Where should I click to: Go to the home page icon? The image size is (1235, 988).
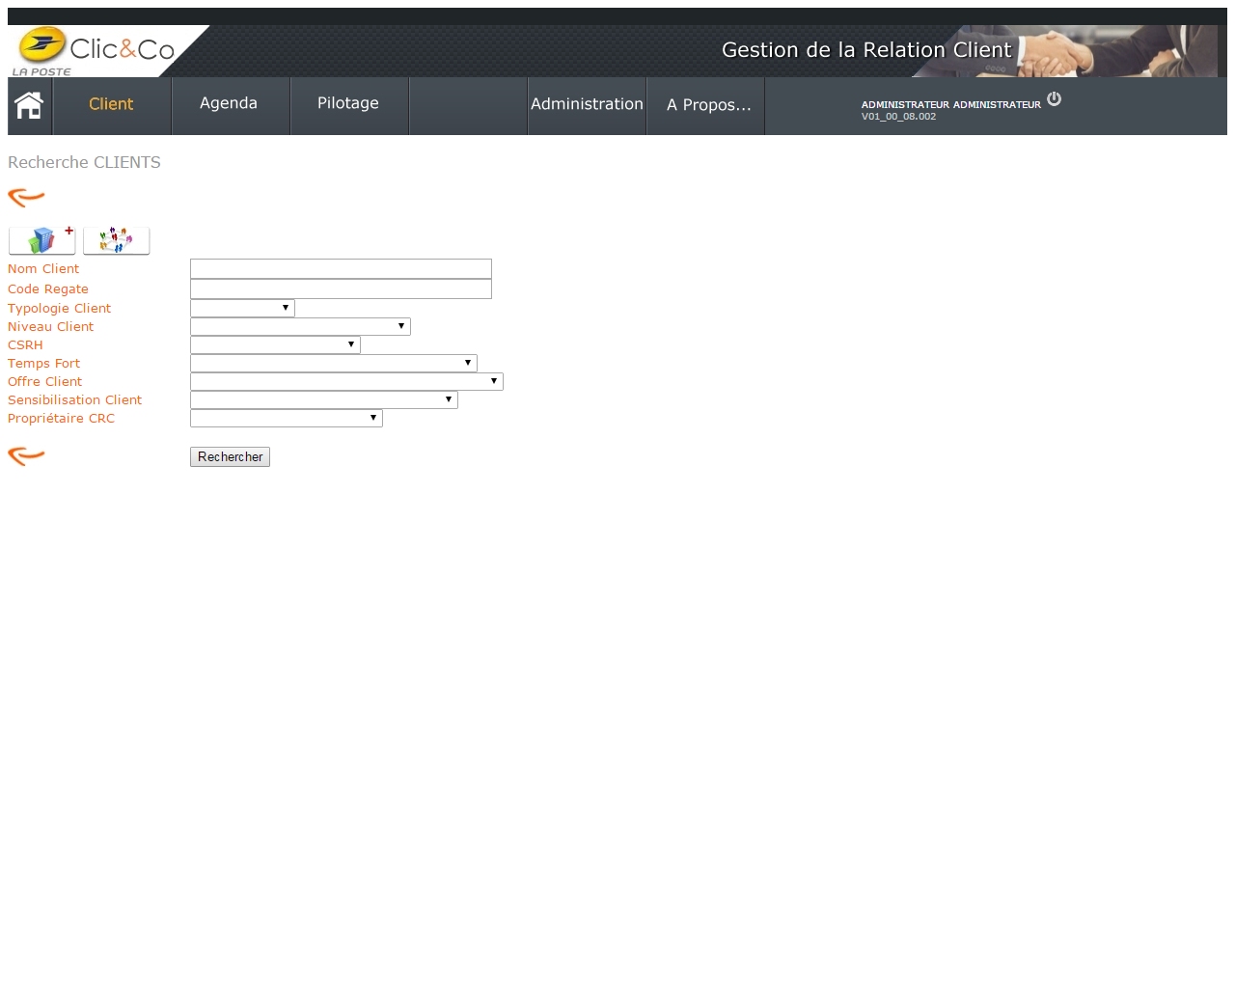point(29,105)
